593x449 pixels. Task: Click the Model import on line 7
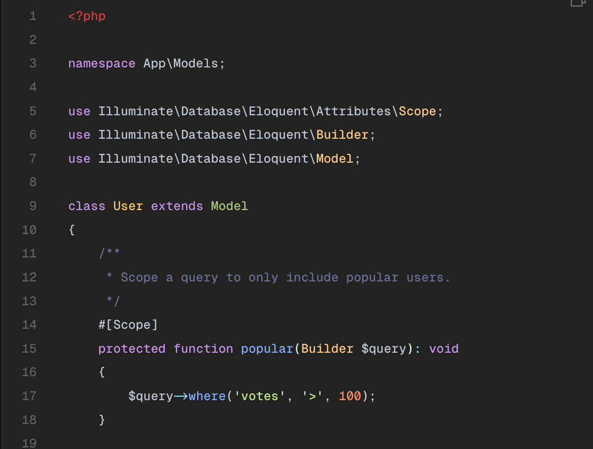[x=335, y=159]
